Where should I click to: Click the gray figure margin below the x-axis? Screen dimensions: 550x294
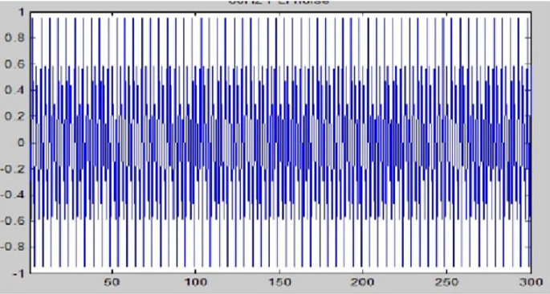pos(275,290)
